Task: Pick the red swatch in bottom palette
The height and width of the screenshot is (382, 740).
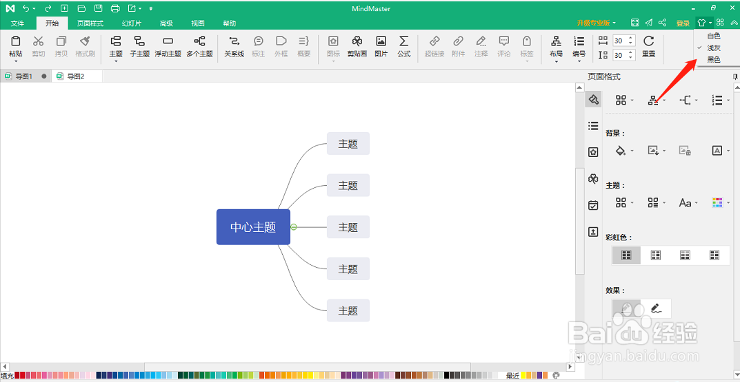Action: (23, 375)
